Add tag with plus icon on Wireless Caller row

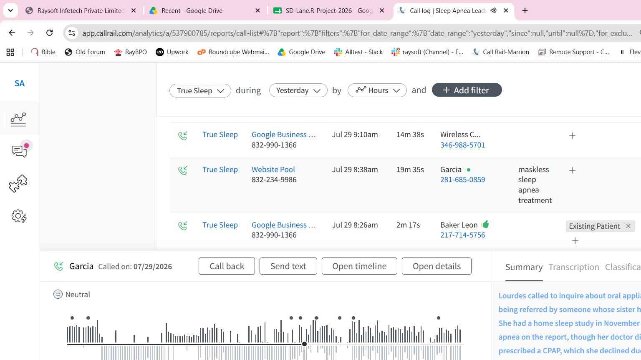coord(572,136)
